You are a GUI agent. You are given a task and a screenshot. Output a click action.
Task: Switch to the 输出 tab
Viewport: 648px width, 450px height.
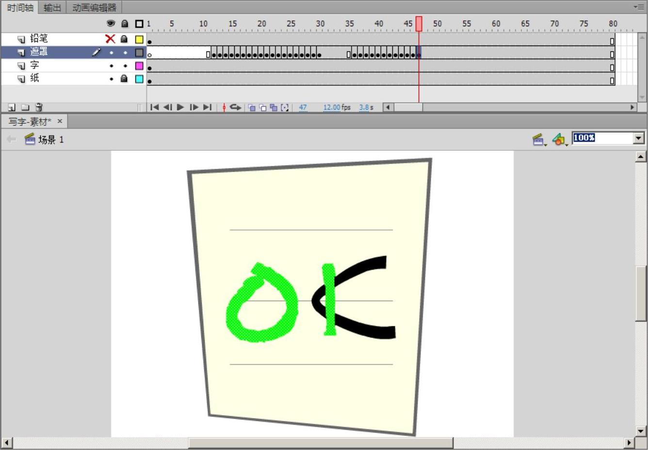pos(52,7)
